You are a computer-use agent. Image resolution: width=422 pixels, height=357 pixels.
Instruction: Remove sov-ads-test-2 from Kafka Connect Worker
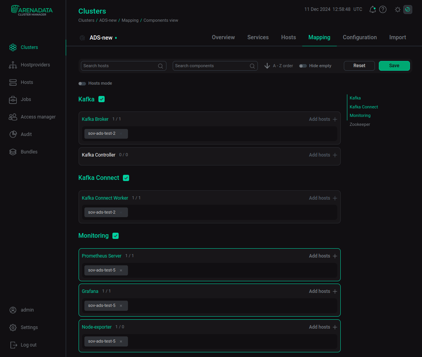click(121, 212)
